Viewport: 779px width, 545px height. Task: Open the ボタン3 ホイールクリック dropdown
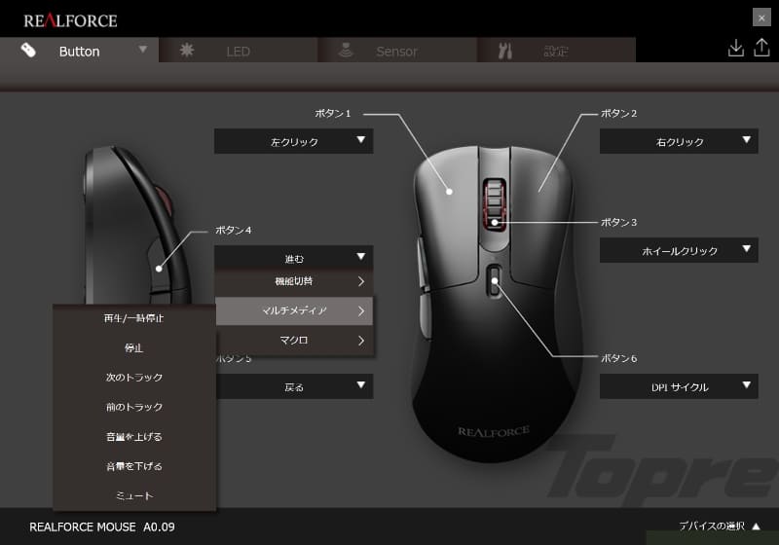point(679,250)
